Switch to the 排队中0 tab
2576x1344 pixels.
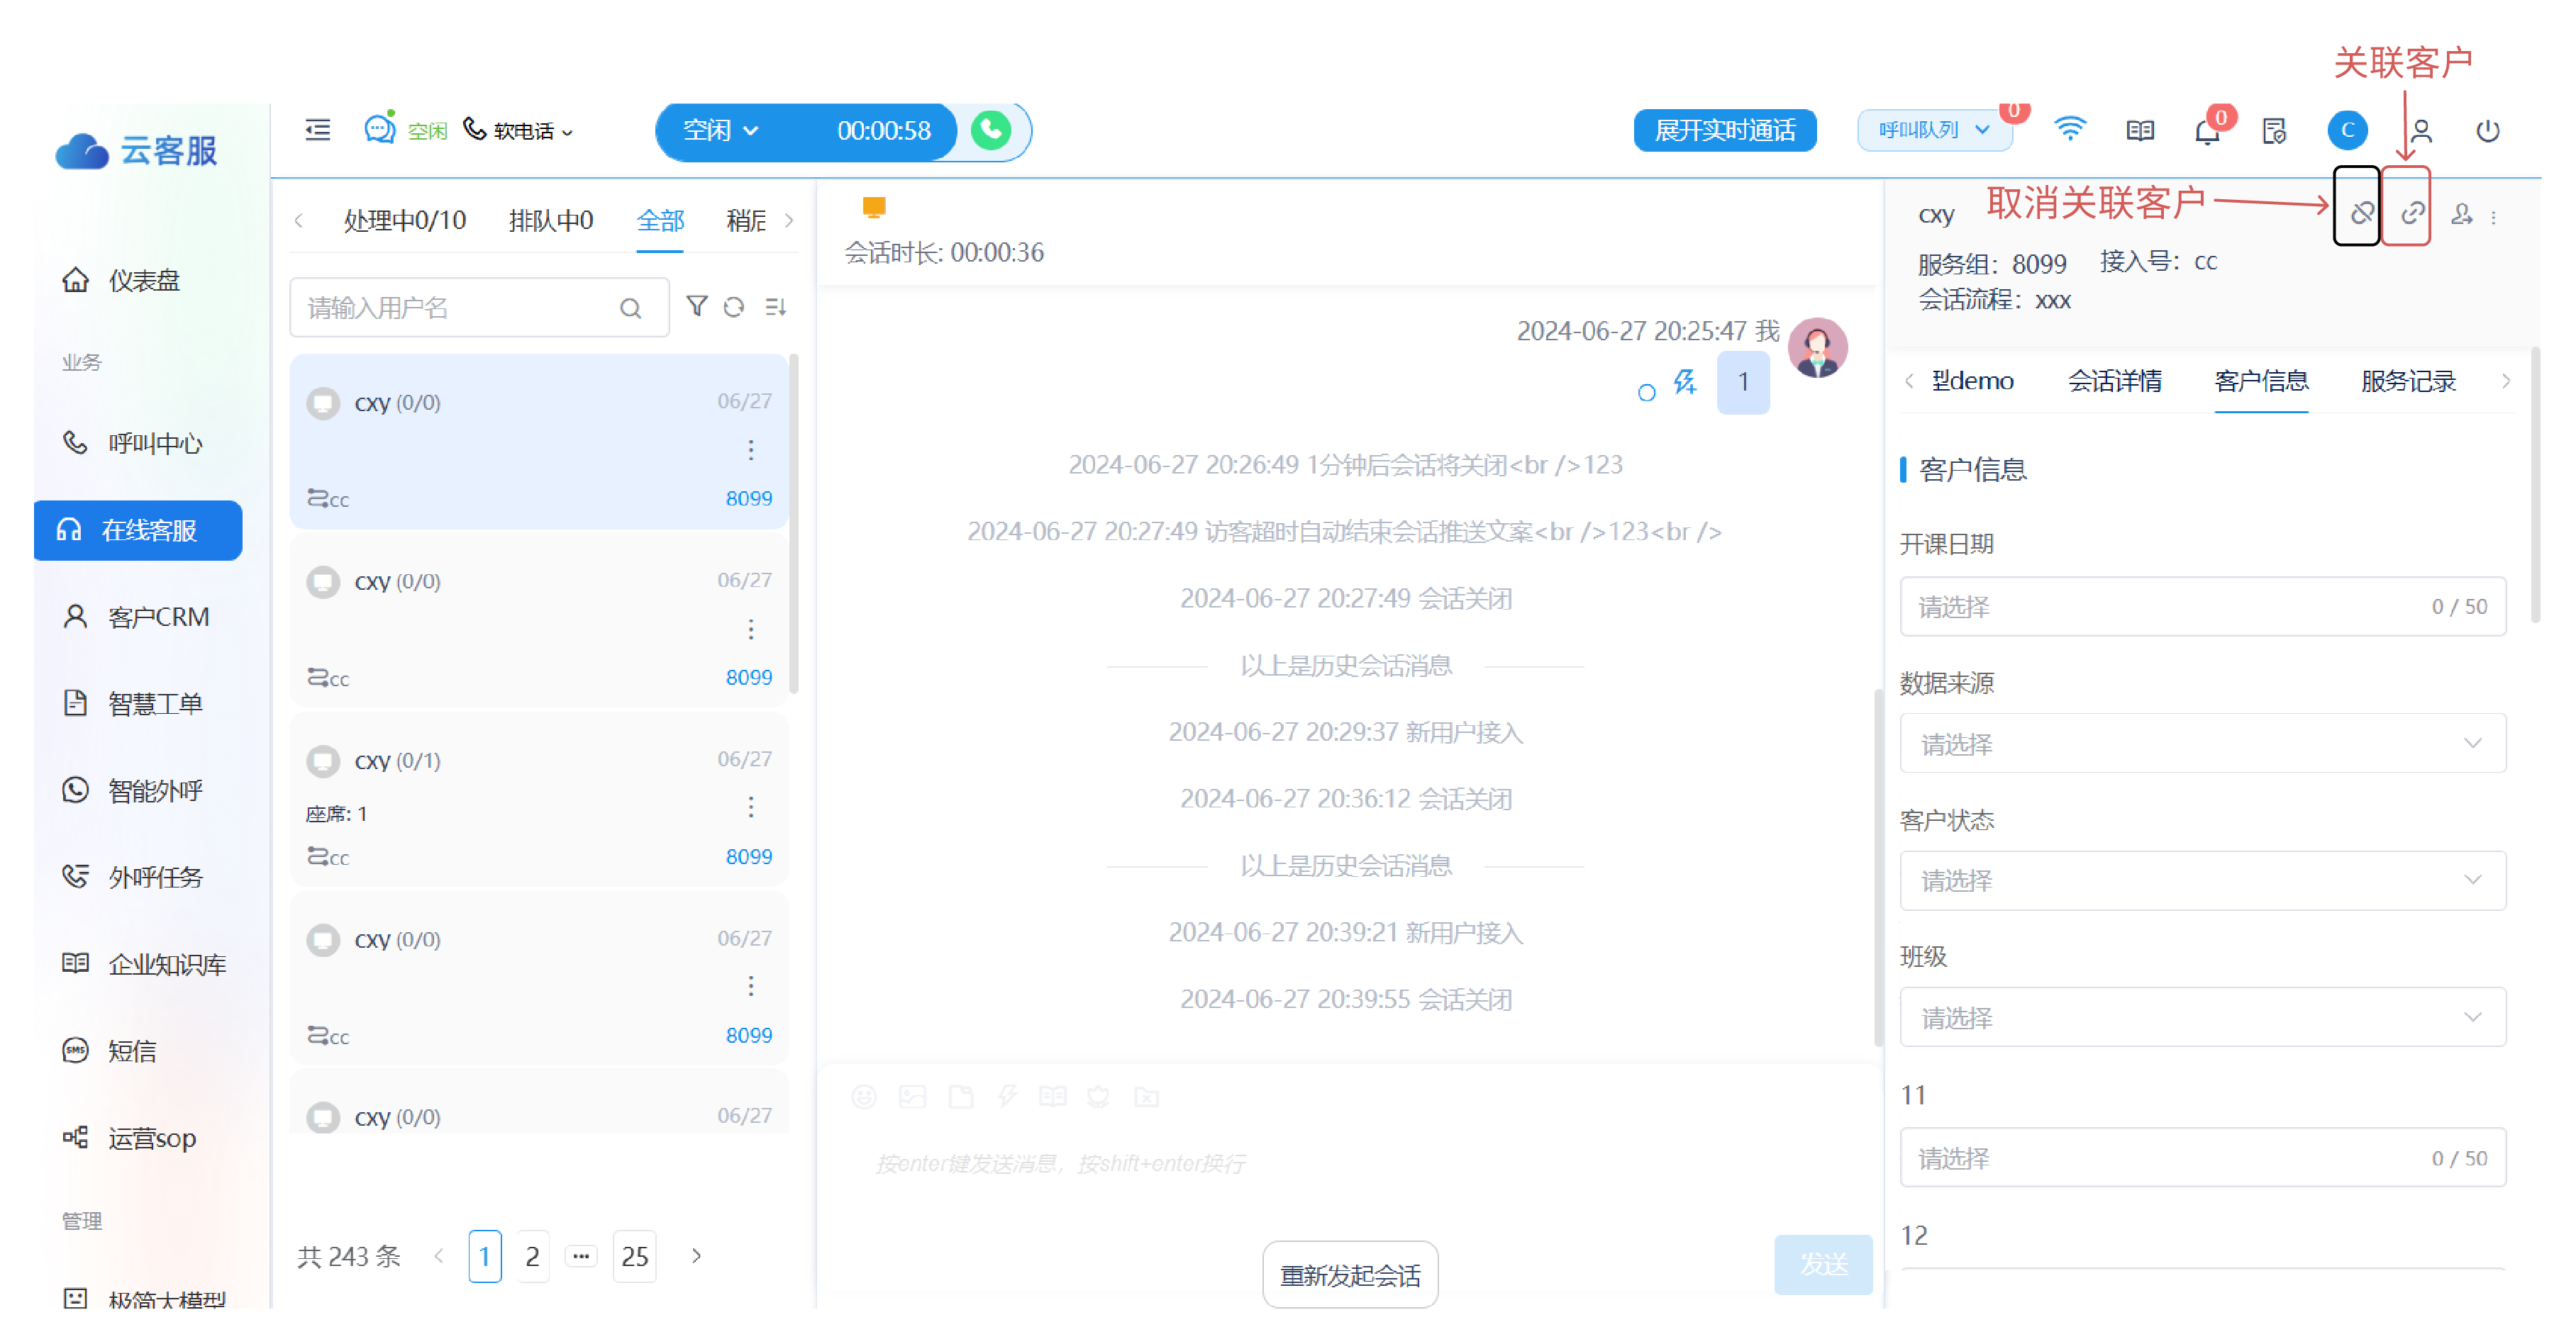[x=550, y=220]
